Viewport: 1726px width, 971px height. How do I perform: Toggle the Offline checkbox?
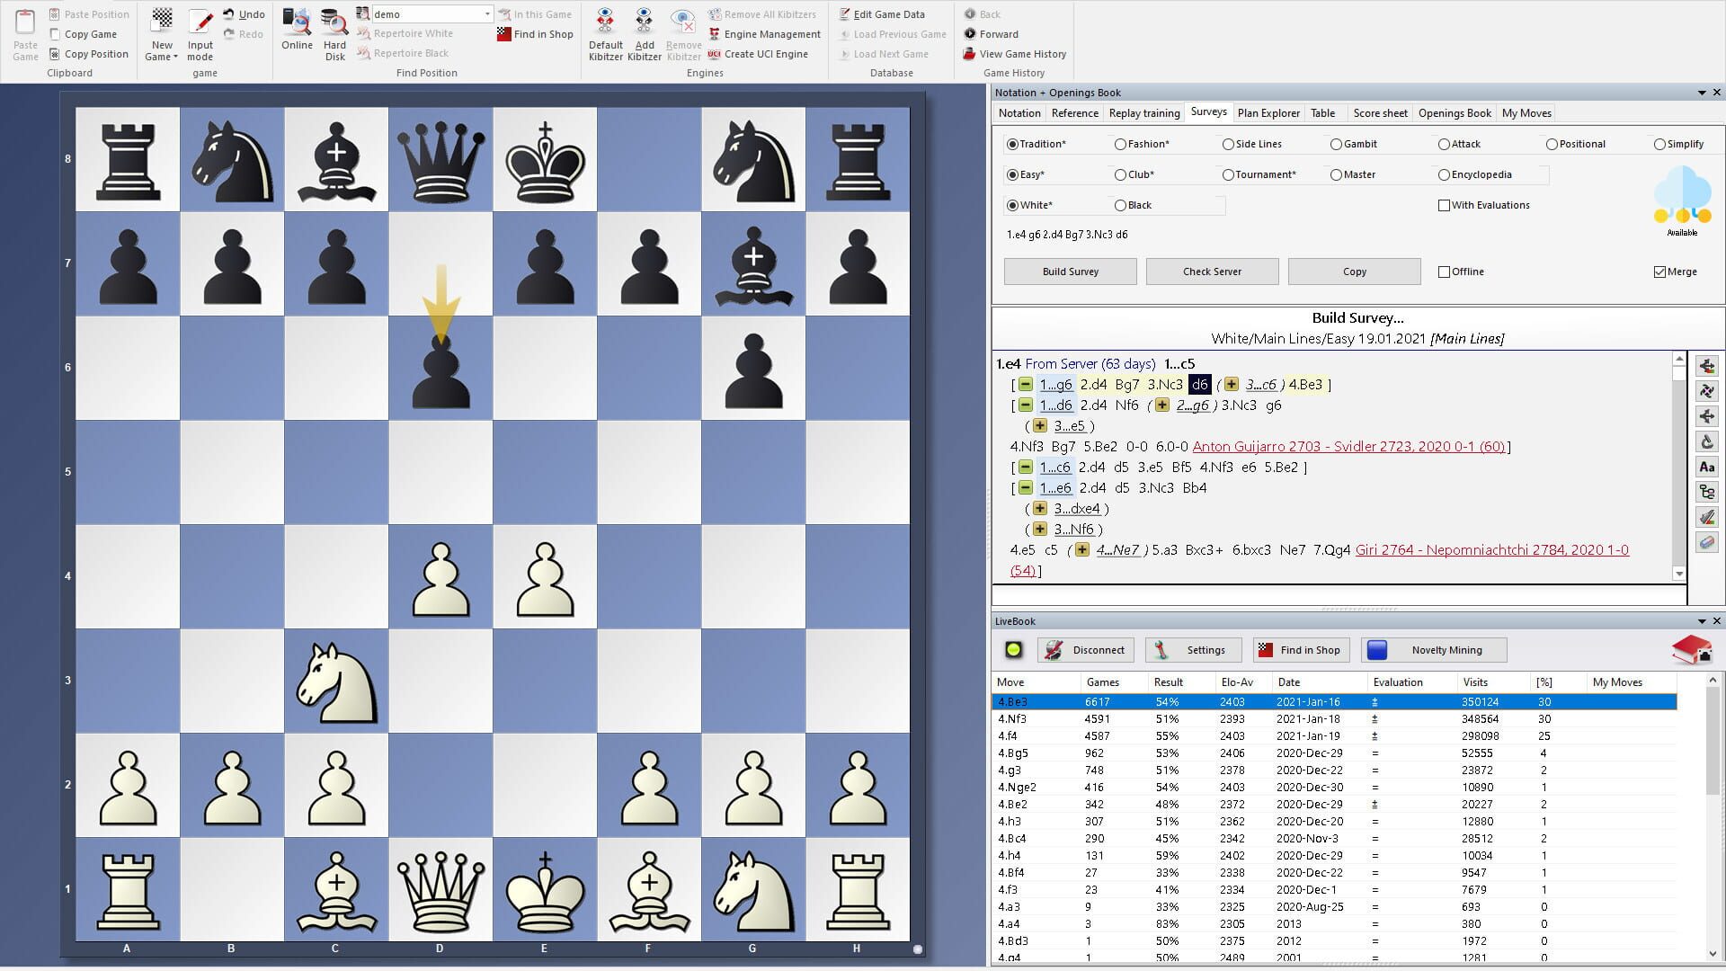(x=1444, y=272)
